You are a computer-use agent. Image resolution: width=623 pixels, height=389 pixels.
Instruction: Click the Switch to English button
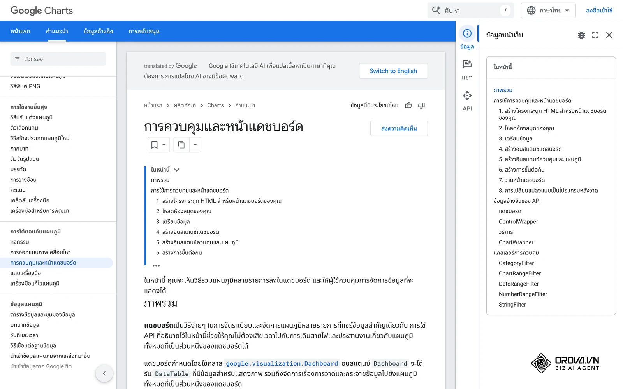coord(393,71)
